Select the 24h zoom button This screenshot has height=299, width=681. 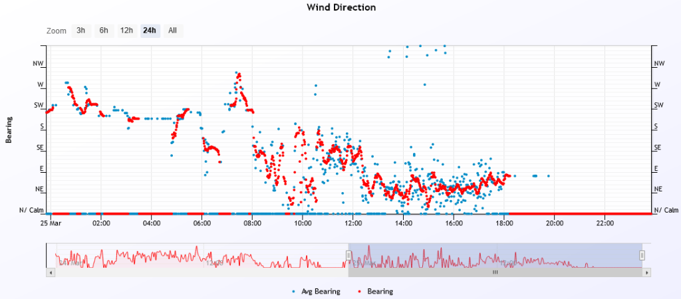point(150,31)
